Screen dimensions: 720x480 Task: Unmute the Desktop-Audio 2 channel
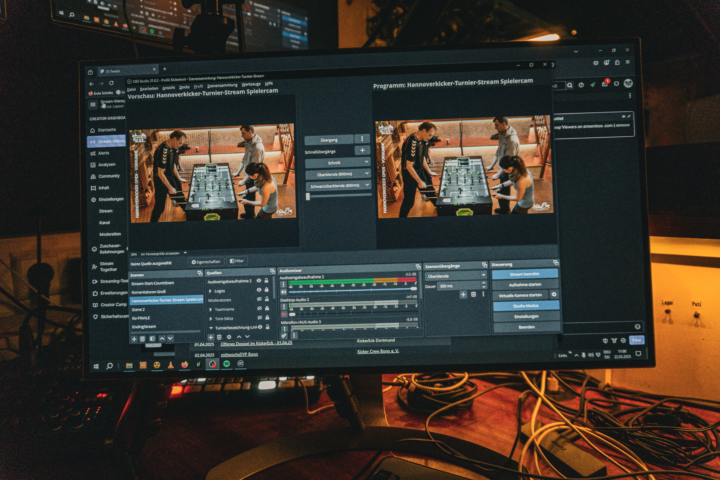click(x=284, y=314)
